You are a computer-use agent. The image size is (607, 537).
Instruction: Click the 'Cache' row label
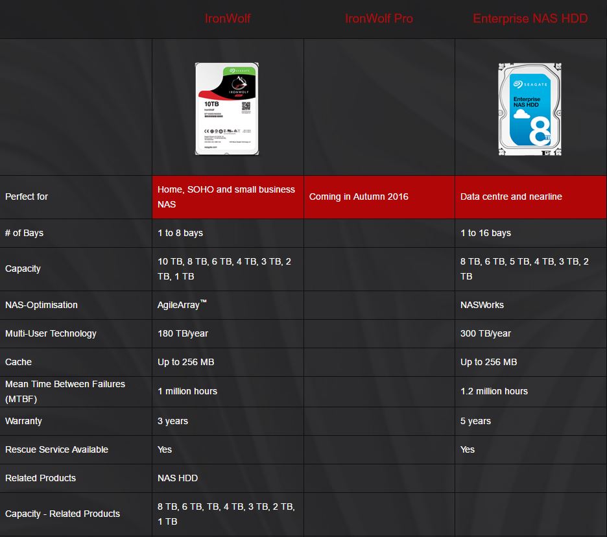[18, 362]
